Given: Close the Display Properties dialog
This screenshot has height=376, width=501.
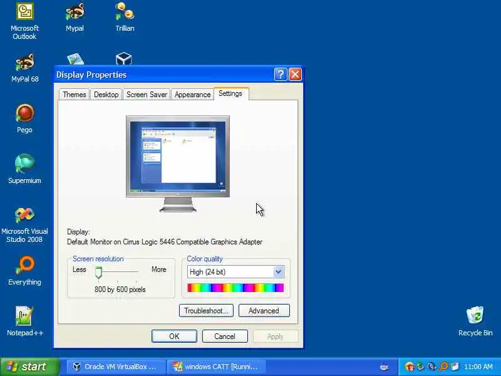Looking at the screenshot, I should (x=295, y=75).
